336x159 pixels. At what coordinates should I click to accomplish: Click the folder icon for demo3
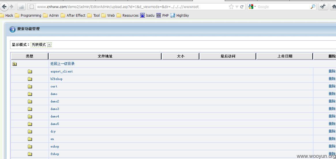click(30, 109)
